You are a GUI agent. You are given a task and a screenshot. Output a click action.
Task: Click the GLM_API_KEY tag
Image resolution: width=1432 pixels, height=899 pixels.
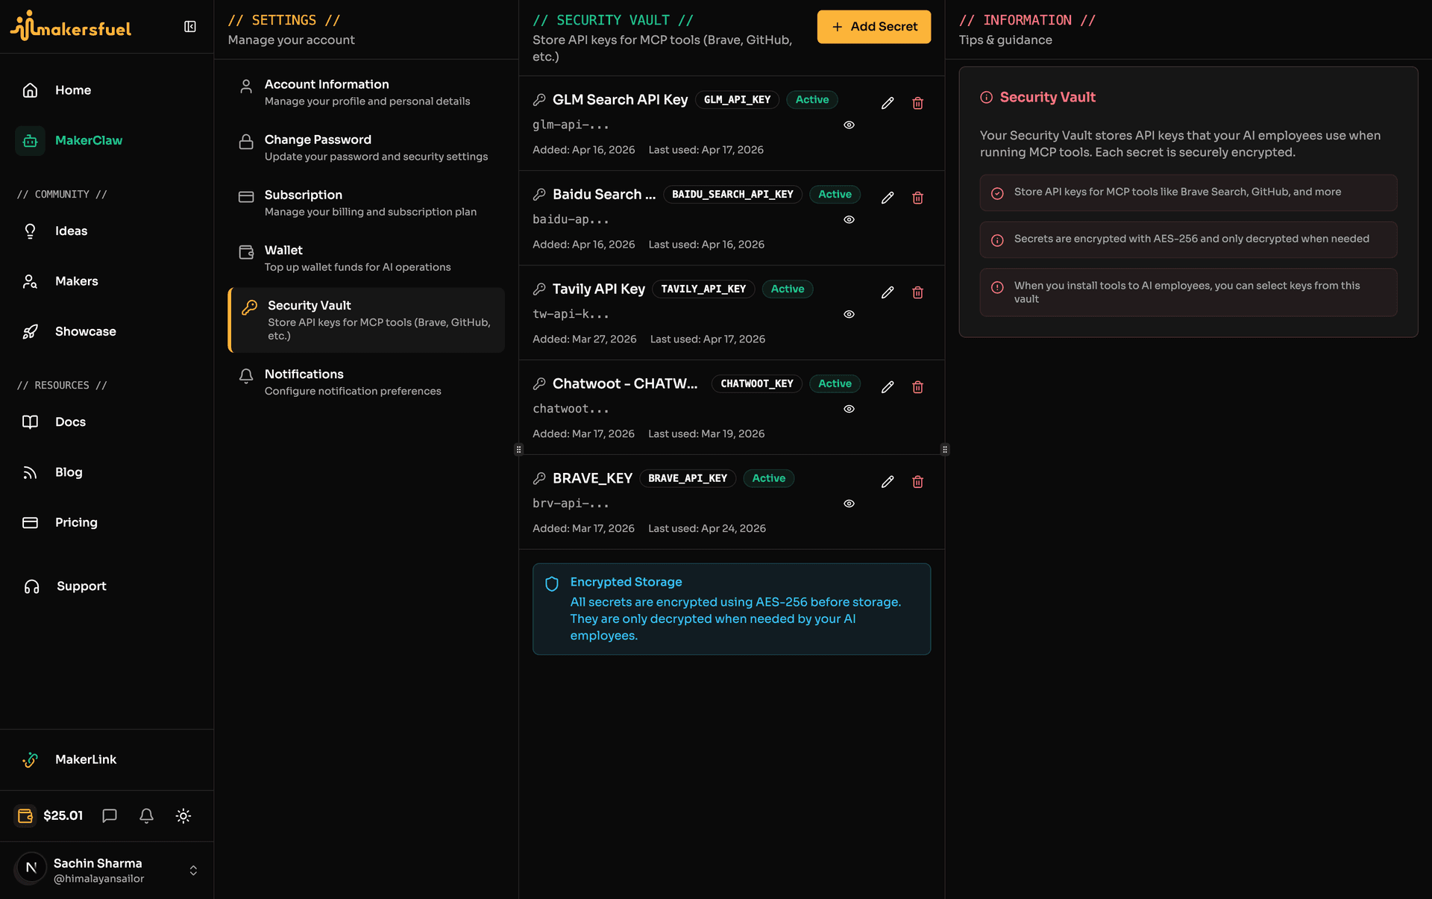(738, 100)
